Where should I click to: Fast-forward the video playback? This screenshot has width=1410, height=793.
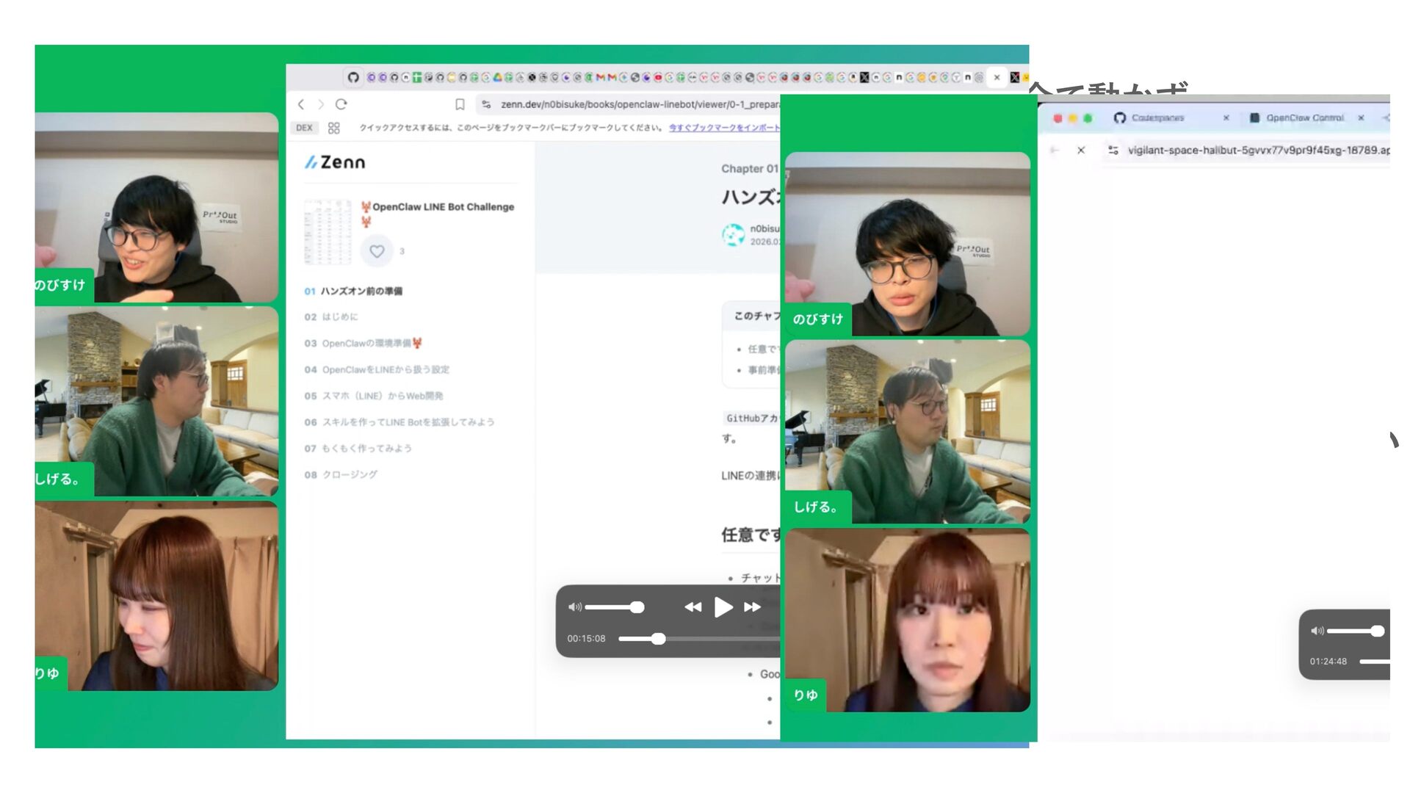(752, 607)
